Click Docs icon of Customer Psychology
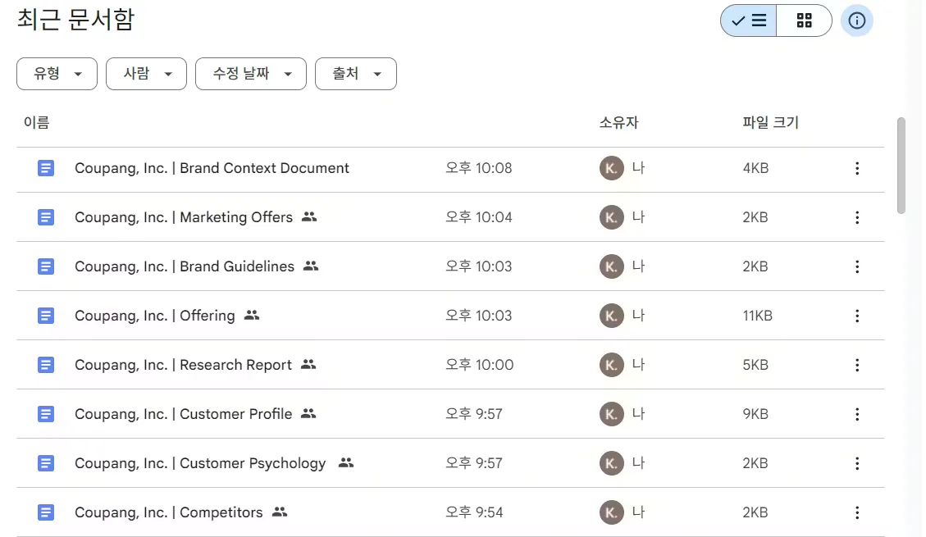 click(x=46, y=463)
